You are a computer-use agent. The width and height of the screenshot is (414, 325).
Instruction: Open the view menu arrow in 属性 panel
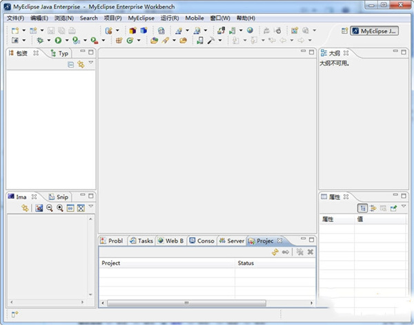coord(404,207)
